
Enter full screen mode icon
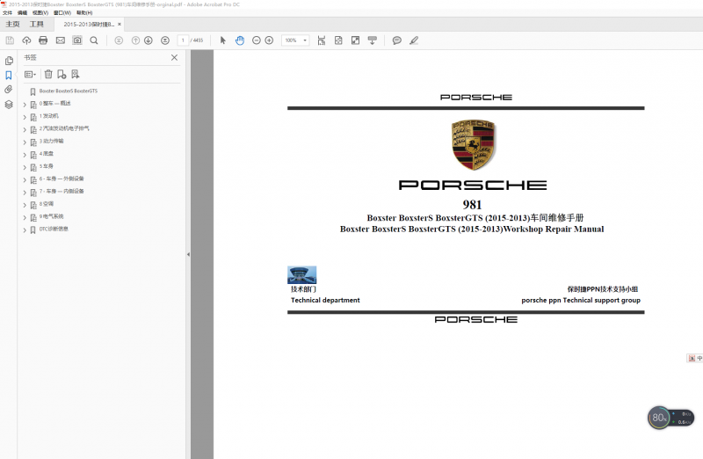click(355, 40)
